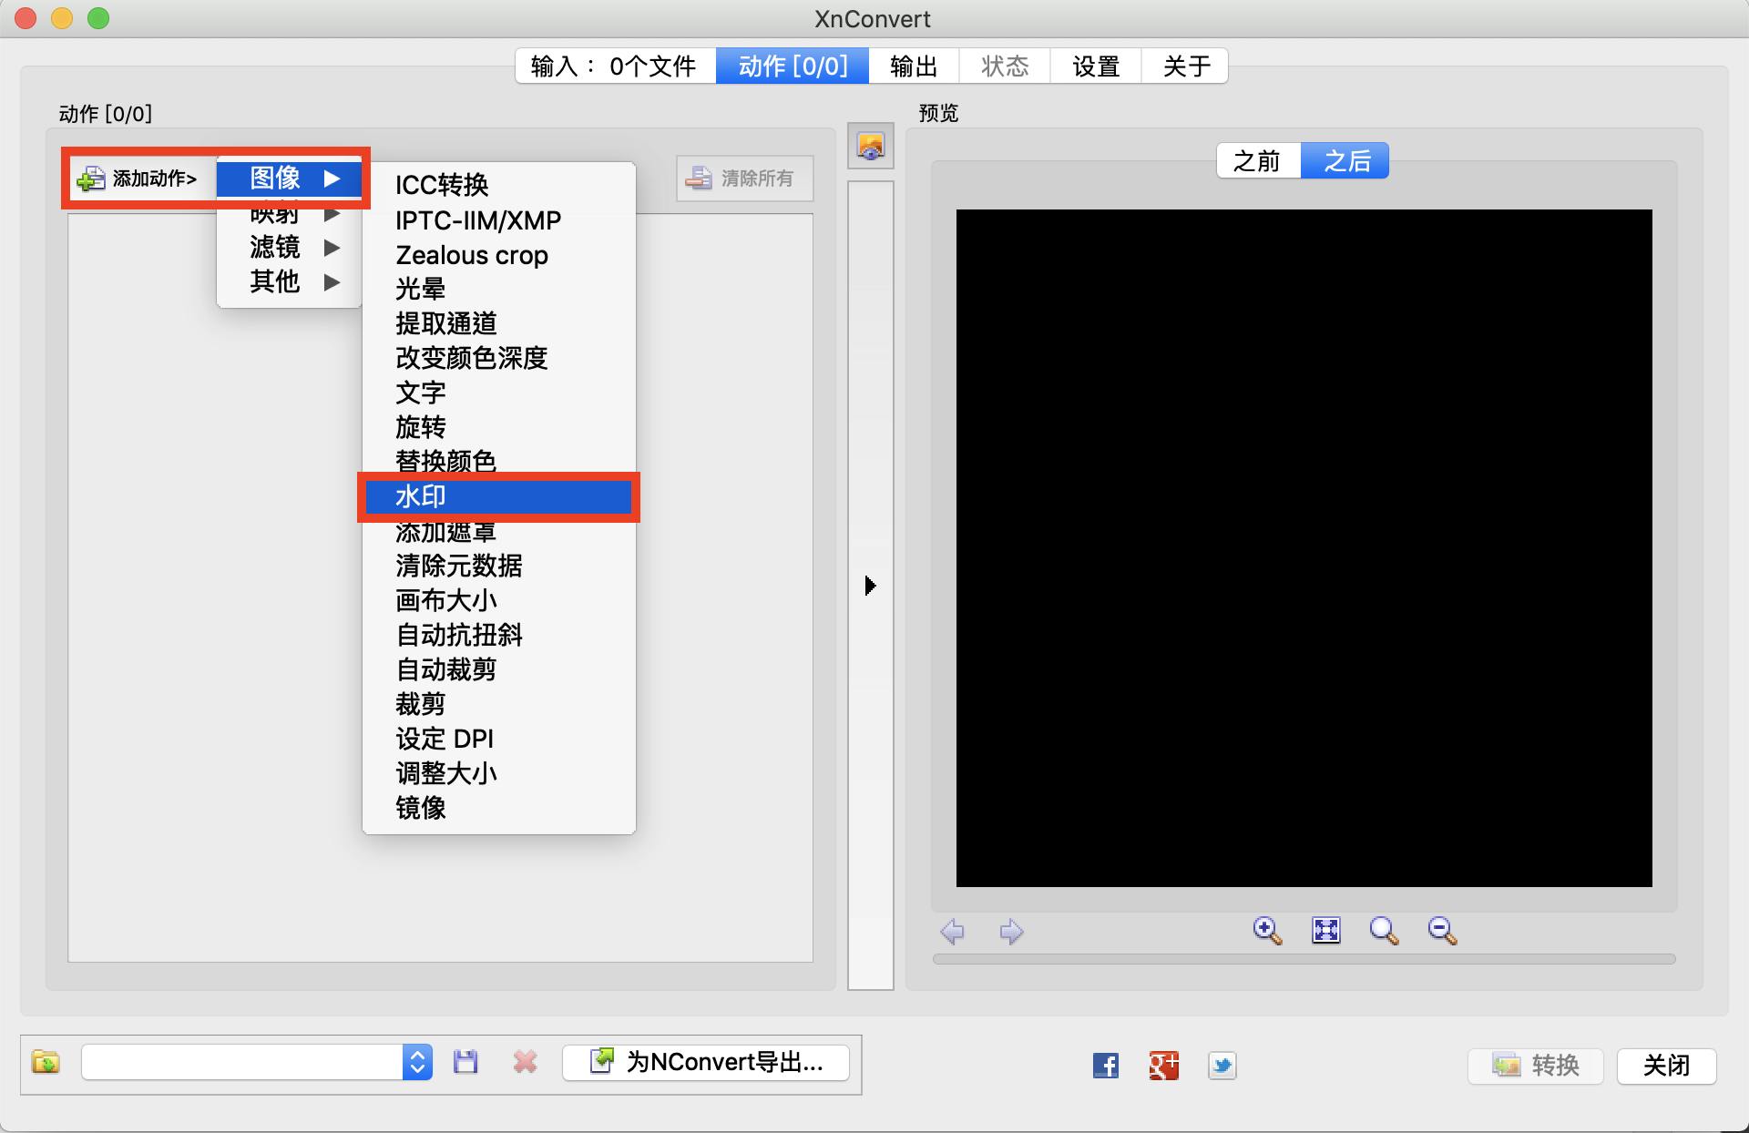Screen dimensions: 1749x1133
Task: Expand the 滤镜 submenu
Action: click(x=291, y=247)
